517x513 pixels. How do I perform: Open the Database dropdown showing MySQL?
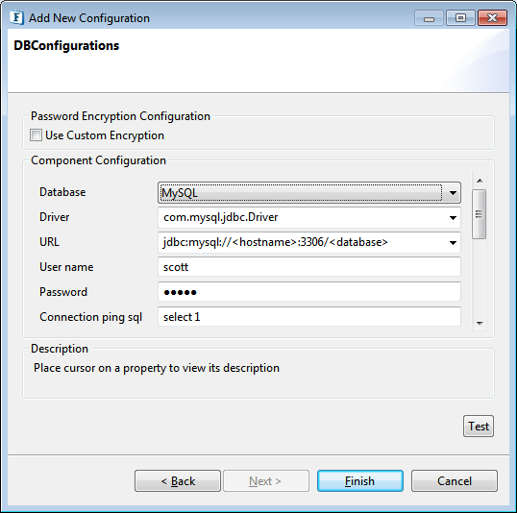[308, 192]
